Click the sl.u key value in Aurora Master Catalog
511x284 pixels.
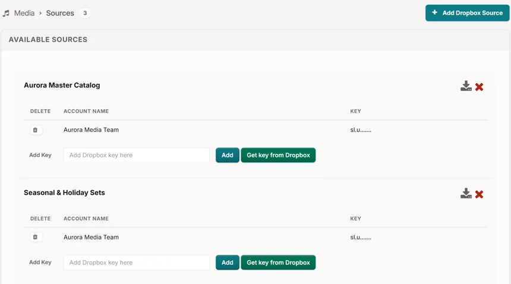361,130
